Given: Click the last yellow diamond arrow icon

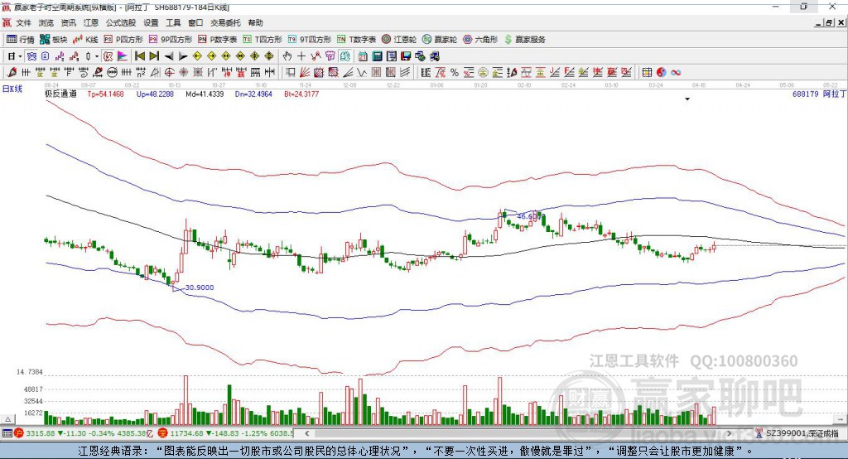Looking at the screenshot, I should click(269, 56).
